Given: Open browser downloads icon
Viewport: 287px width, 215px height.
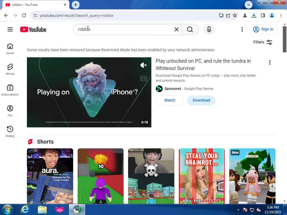Looking at the screenshot, I should click(x=254, y=16).
